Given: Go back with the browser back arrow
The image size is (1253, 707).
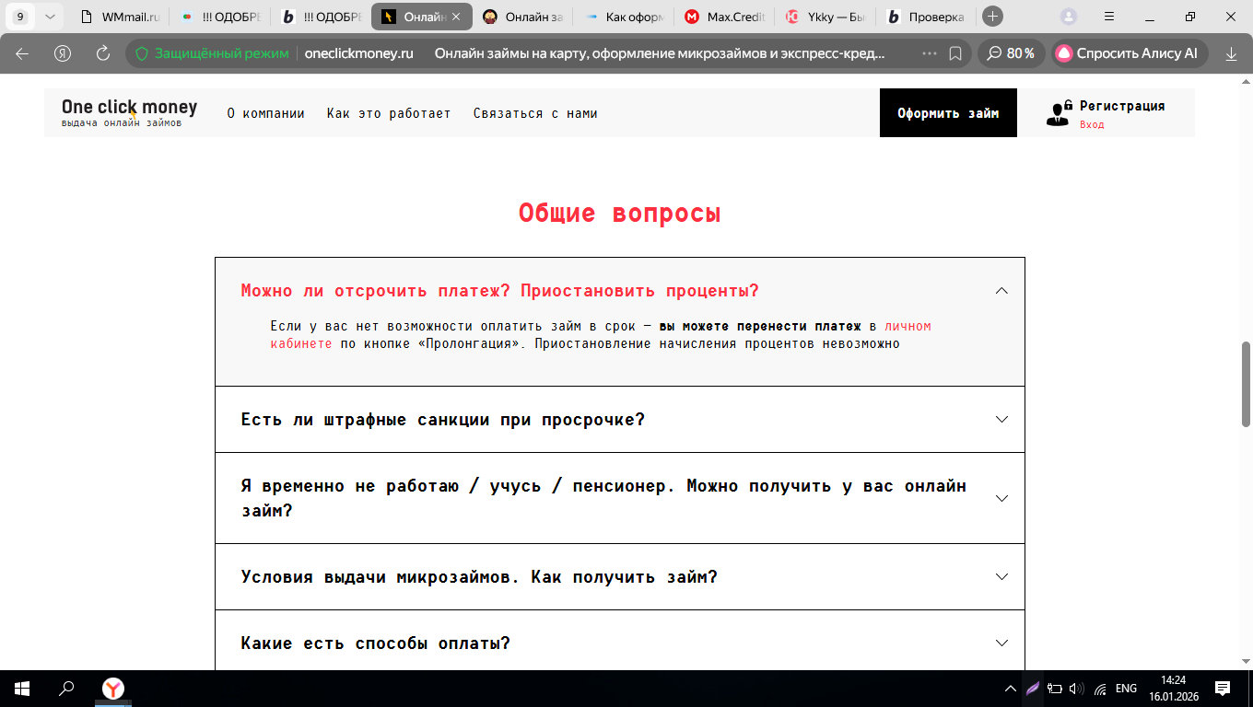Looking at the screenshot, I should (x=22, y=53).
